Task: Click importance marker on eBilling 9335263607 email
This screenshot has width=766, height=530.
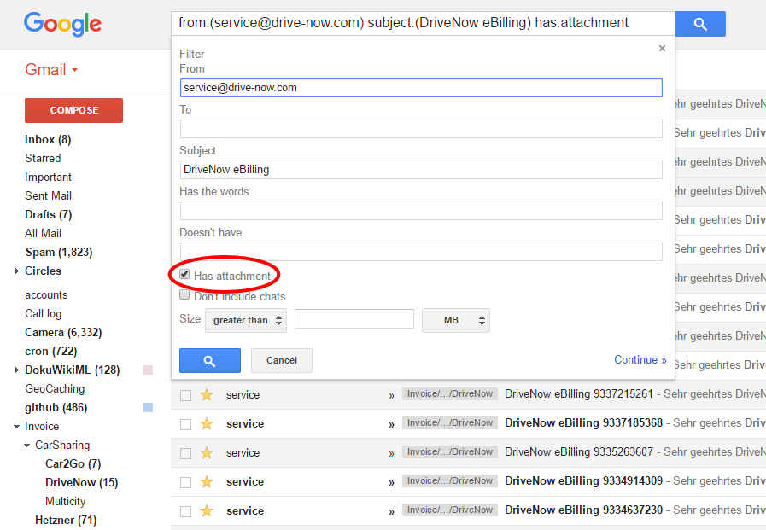Action: click(x=391, y=454)
